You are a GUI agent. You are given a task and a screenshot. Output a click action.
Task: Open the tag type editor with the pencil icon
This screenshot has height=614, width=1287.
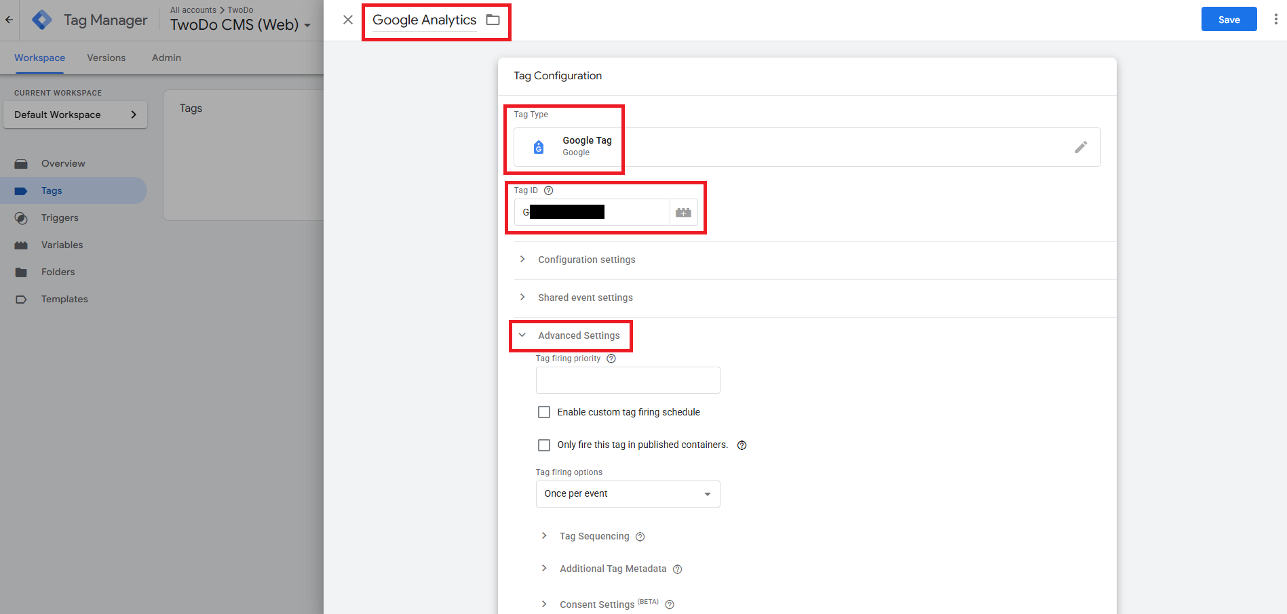coord(1081,147)
